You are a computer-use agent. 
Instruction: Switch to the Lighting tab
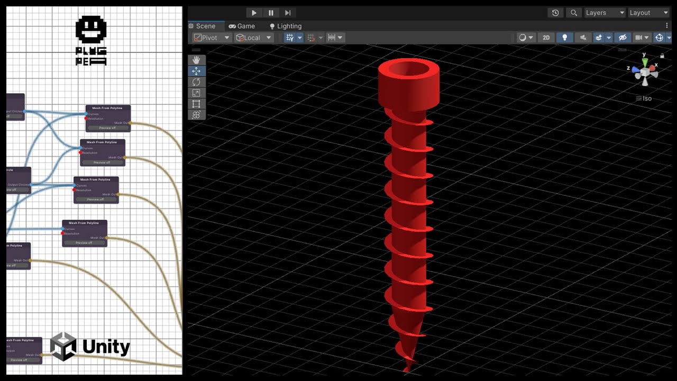click(286, 26)
